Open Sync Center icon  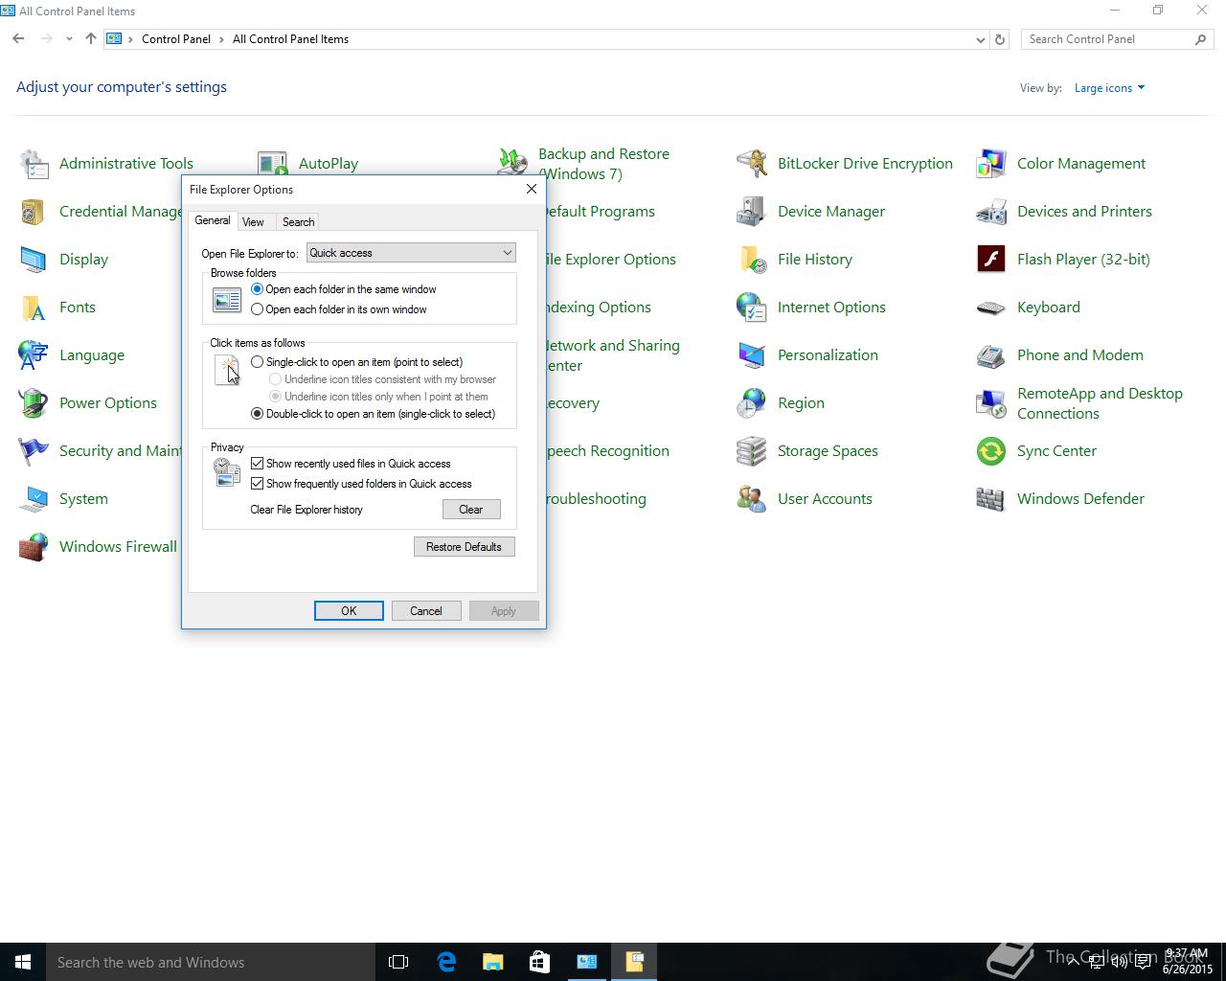point(991,451)
